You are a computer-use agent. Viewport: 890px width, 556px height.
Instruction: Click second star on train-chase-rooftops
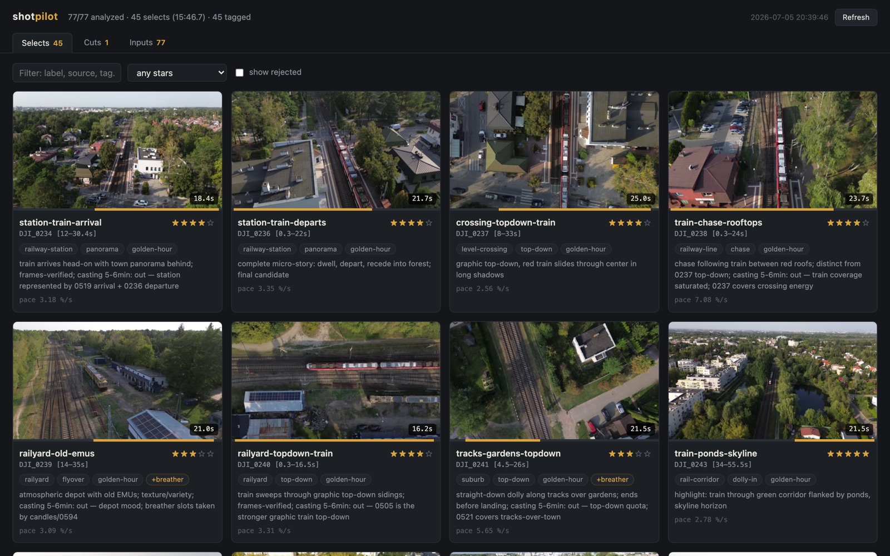(839, 223)
